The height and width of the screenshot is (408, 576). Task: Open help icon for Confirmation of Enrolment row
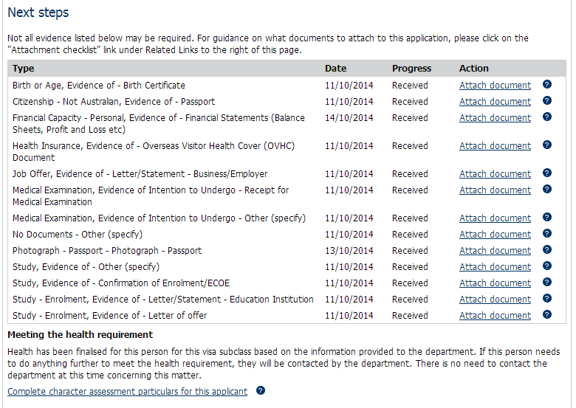click(547, 283)
